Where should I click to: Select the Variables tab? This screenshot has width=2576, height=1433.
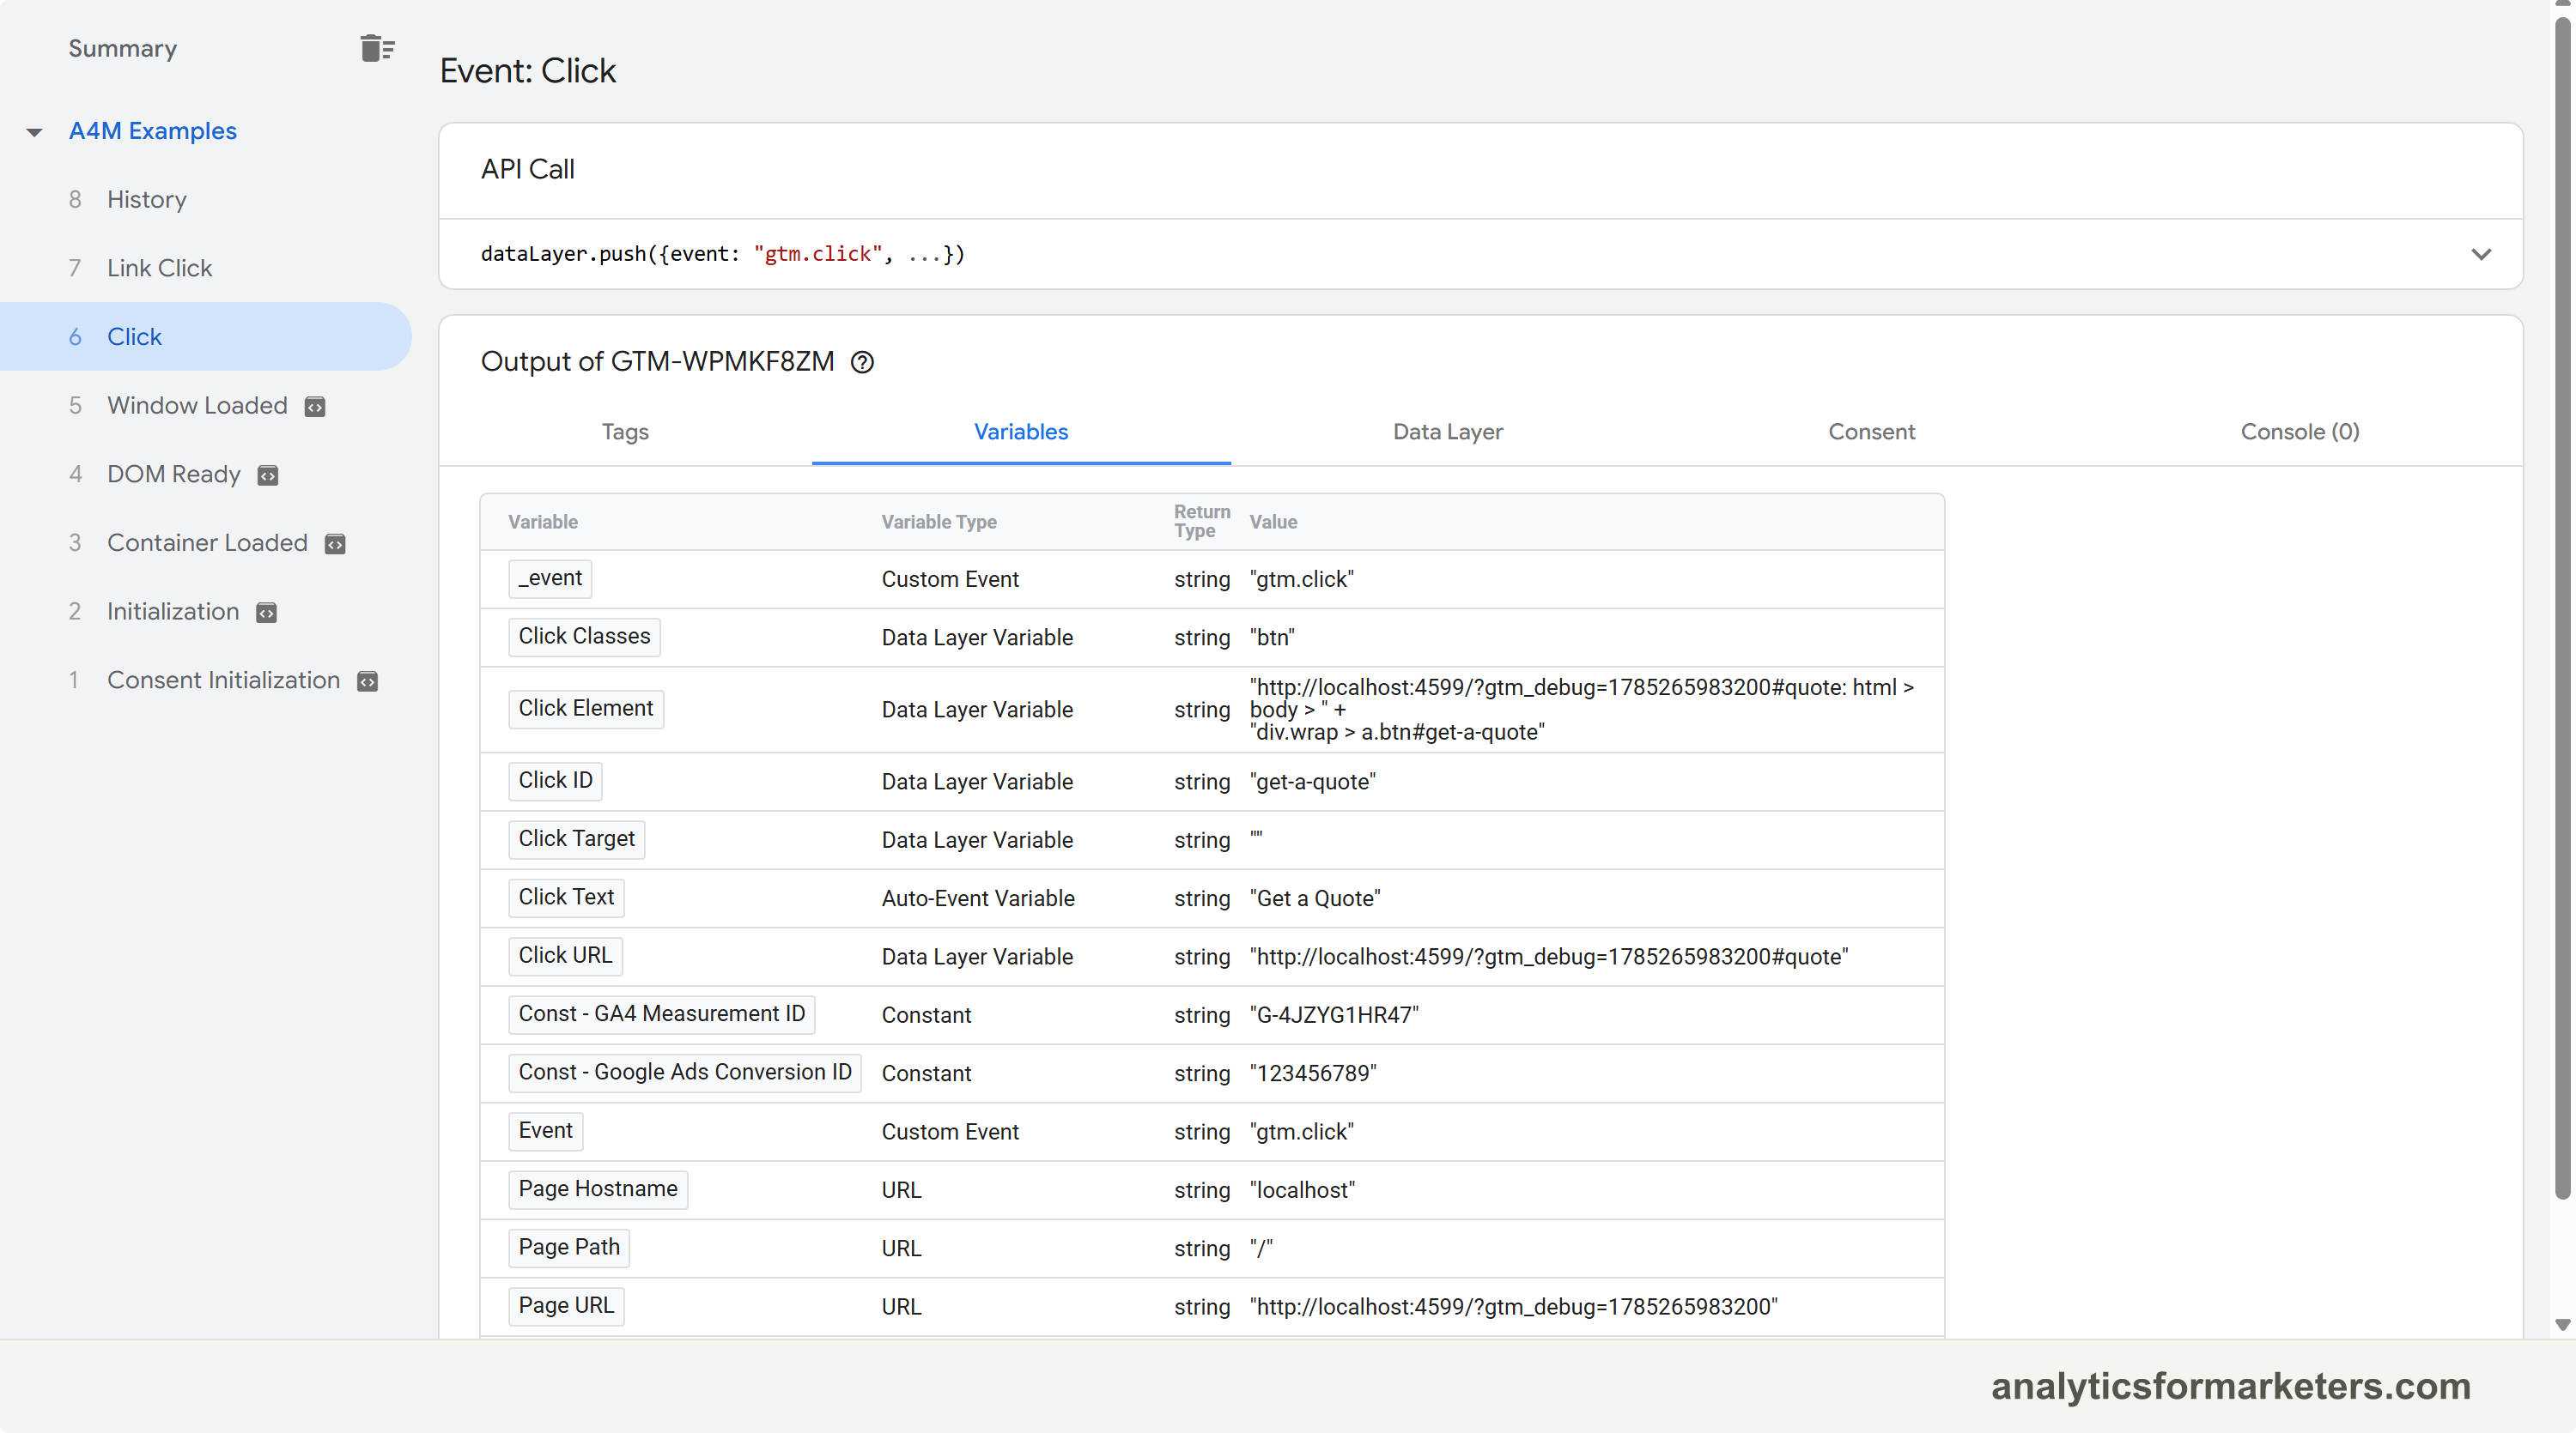1021,432
